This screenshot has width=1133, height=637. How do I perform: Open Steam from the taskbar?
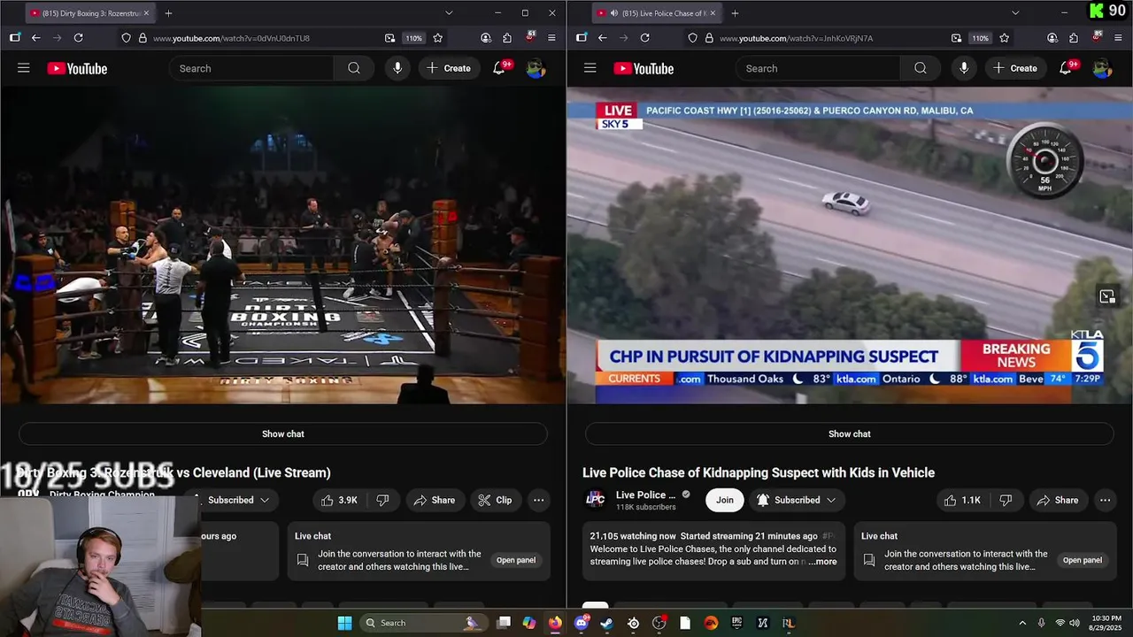point(606,623)
